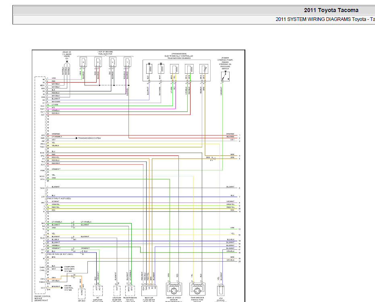The height and width of the screenshot is (302, 375).
Task: Click the A/C amplifier dashed connector box
Action: 98,291
